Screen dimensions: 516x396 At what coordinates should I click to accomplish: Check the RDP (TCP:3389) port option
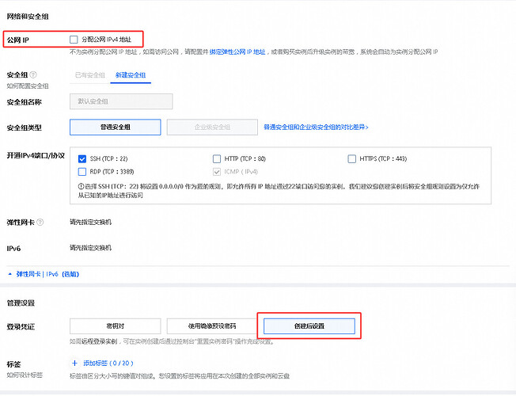(x=82, y=172)
